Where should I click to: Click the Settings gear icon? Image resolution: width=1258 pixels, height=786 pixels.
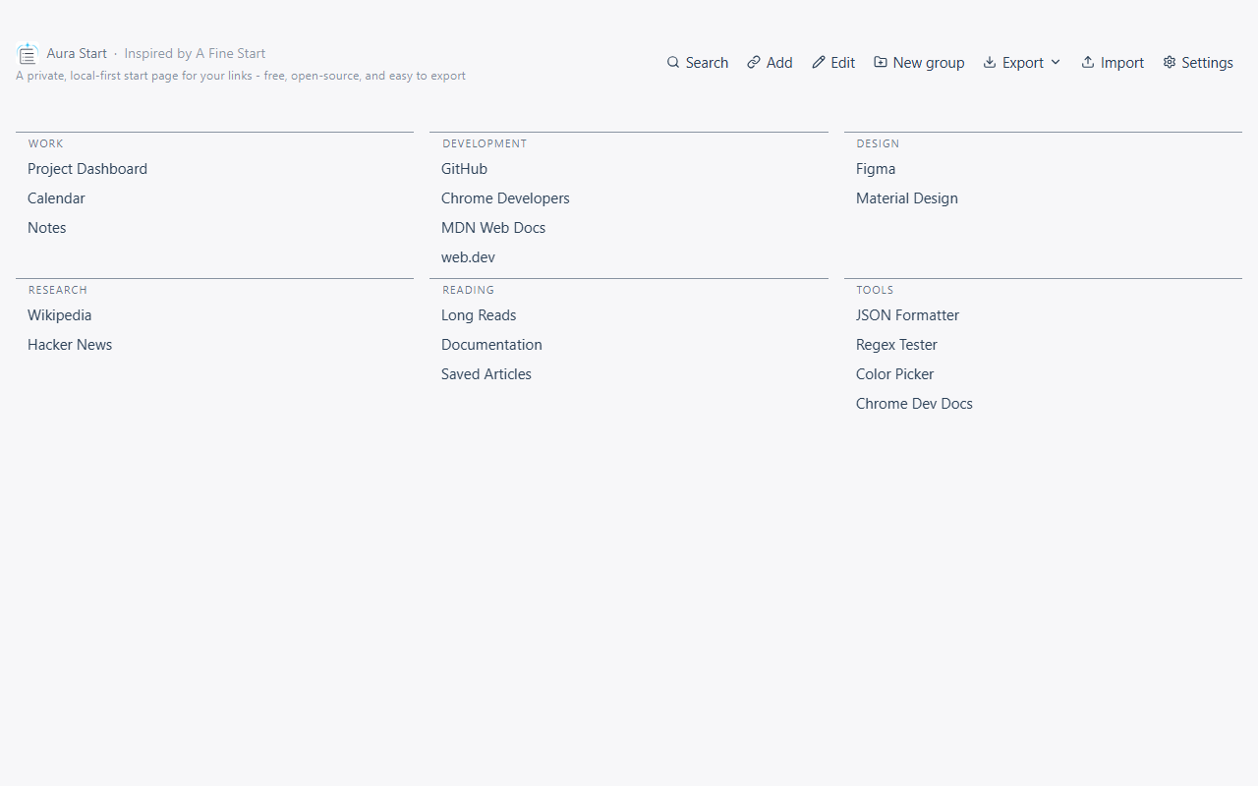click(1170, 62)
